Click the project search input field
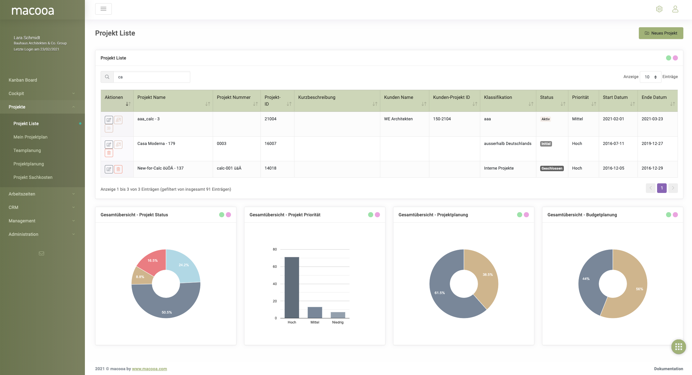Viewport: 692px width, 375px height. (152, 77)
